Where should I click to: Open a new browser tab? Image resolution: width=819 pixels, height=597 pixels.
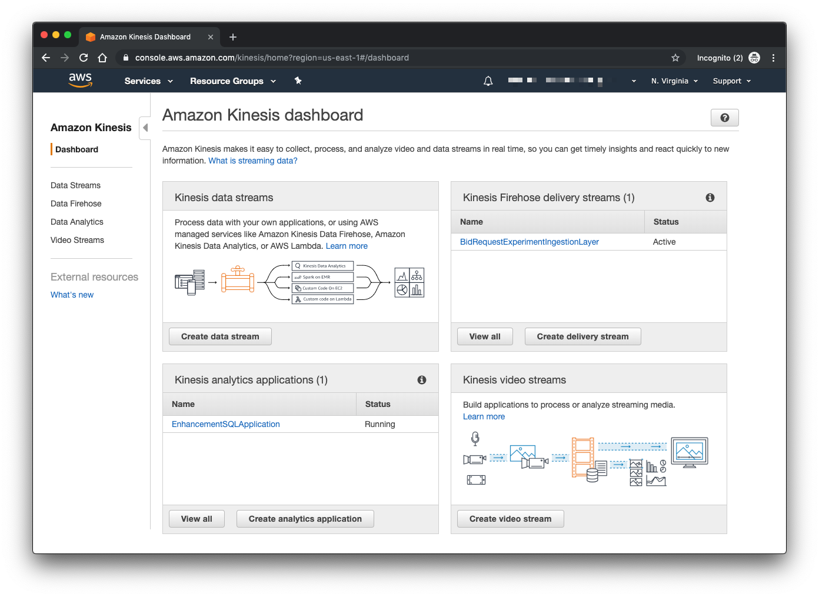[x=233, y=37]
